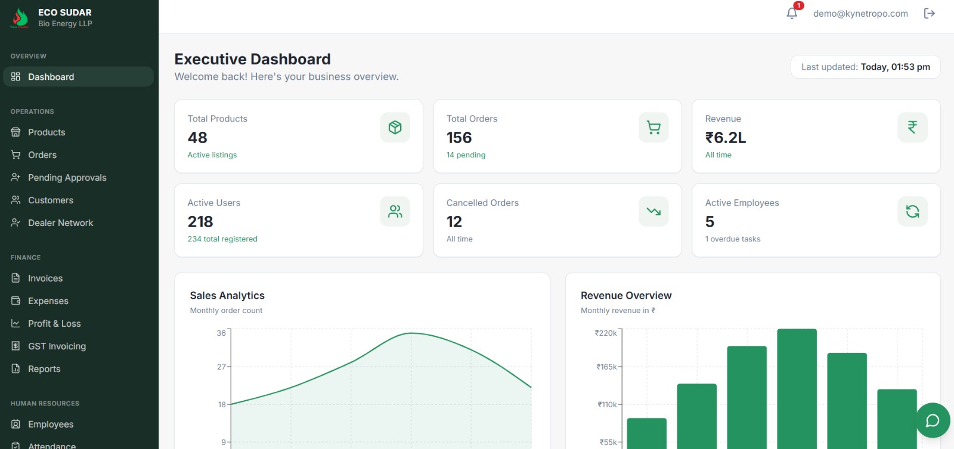The width and height of the screenshot is (954, 449).
Task: Click the red notification count badge
Action: click(x=798, y=6)
